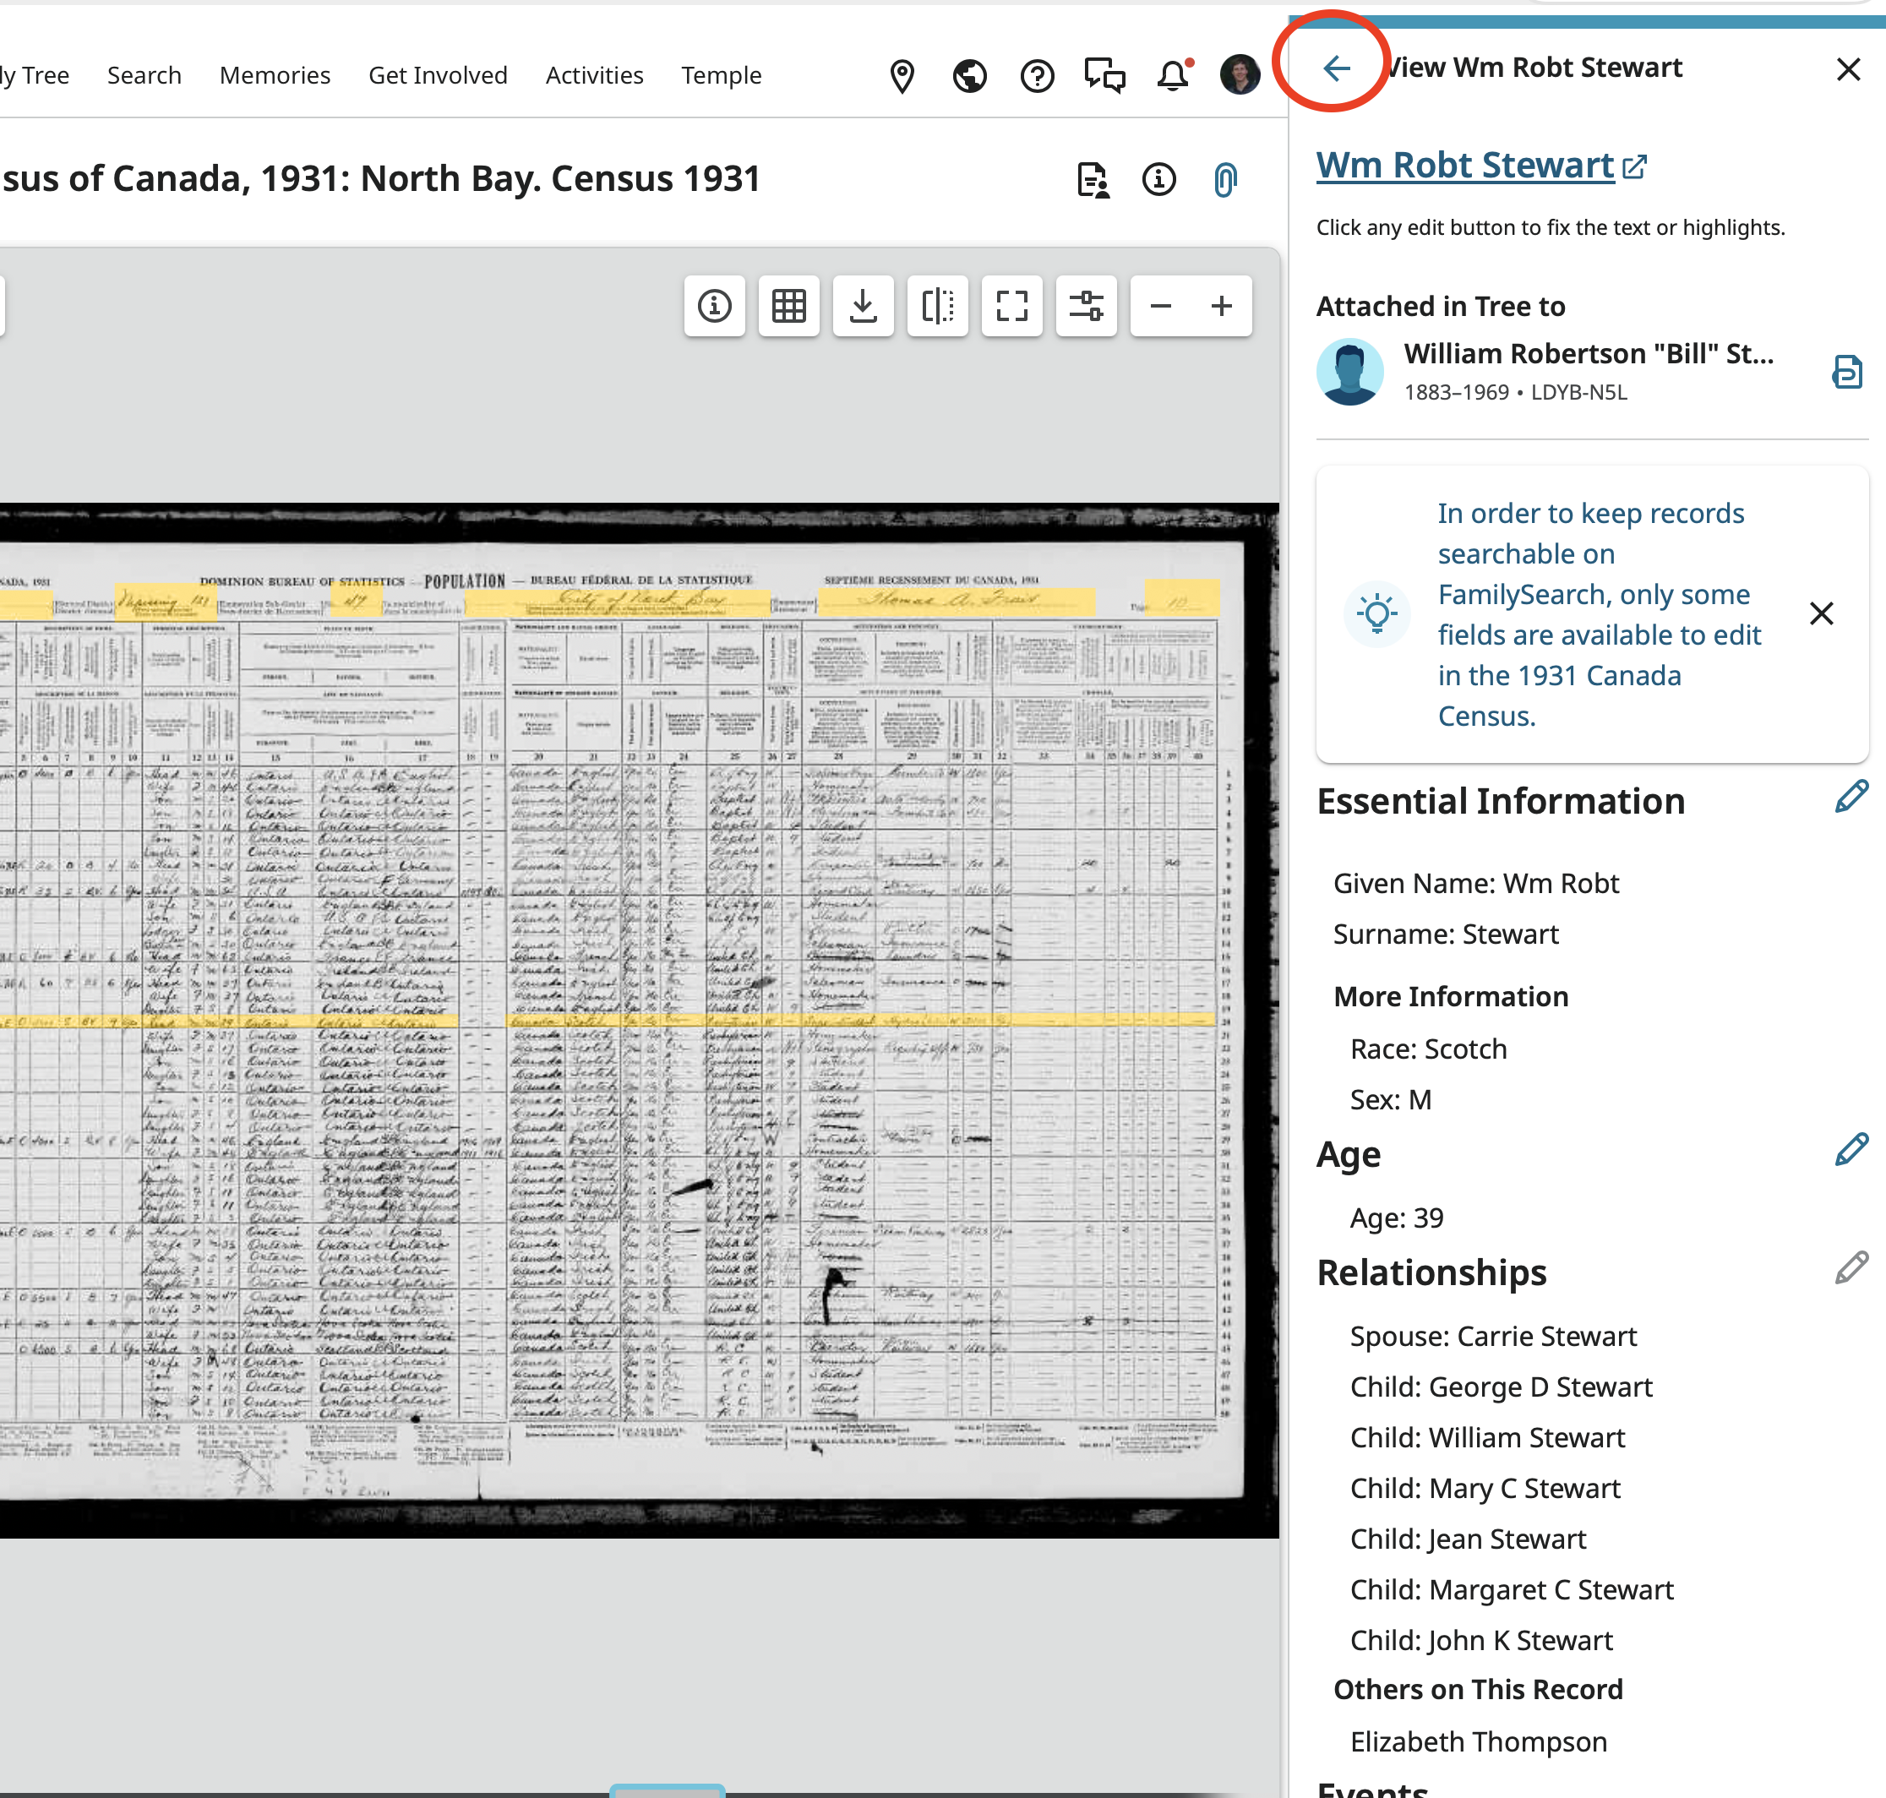
Task: Zoom in on the census image
Action: pyautogui.click(x=1221, y=307)
